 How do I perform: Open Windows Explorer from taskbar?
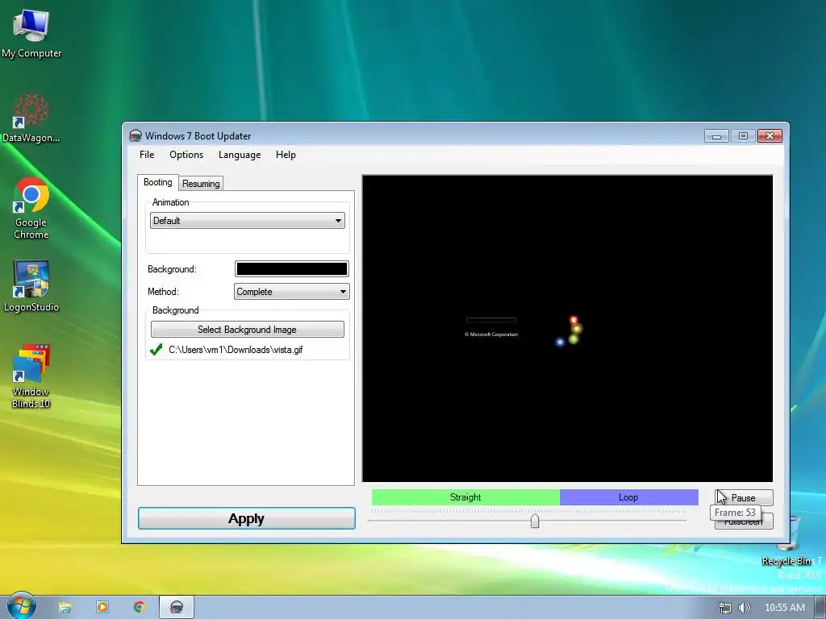coord(65,608)
